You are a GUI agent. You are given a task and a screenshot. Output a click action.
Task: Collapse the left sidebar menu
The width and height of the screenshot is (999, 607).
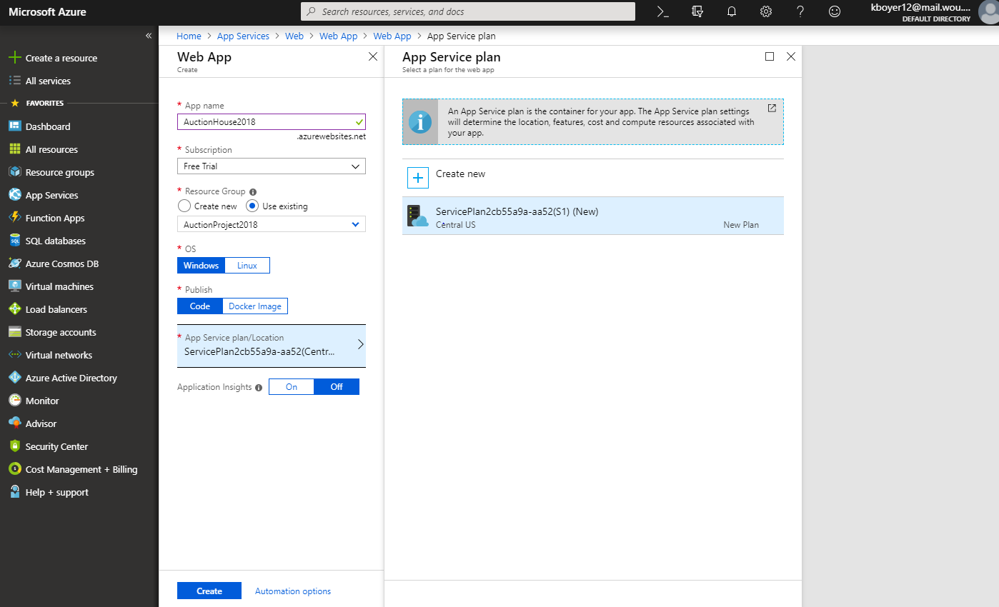pos(149,35)
